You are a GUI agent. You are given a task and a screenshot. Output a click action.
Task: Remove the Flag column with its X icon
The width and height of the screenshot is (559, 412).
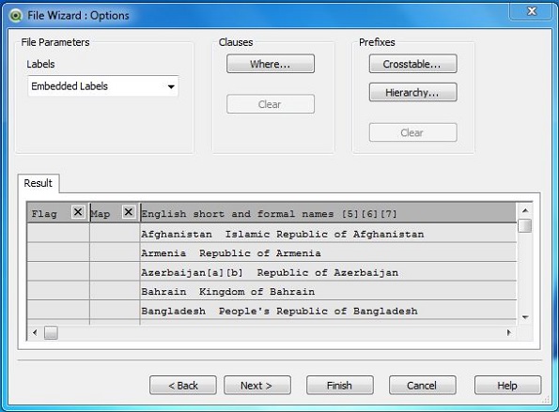78,212
